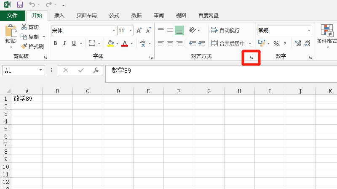Expand the borders dropdown arrow
This screenshot has height=189, width=337.
99,44
